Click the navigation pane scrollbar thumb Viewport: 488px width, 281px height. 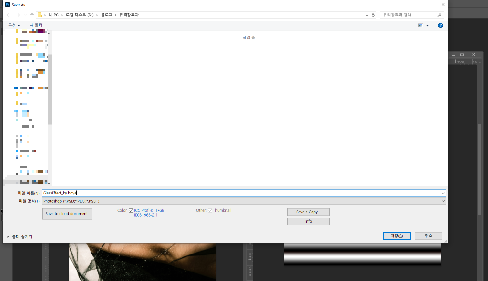(50, 89)
